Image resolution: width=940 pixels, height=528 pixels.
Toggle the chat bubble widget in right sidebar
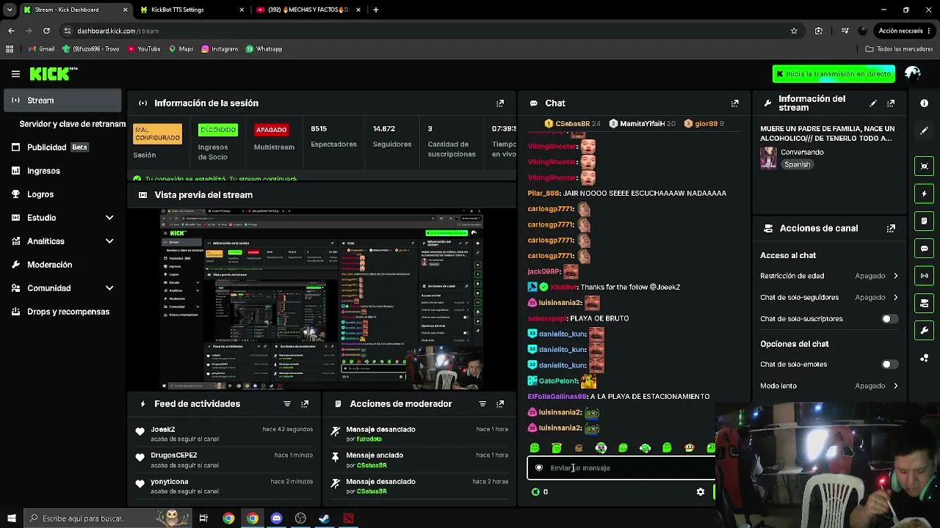925,249
